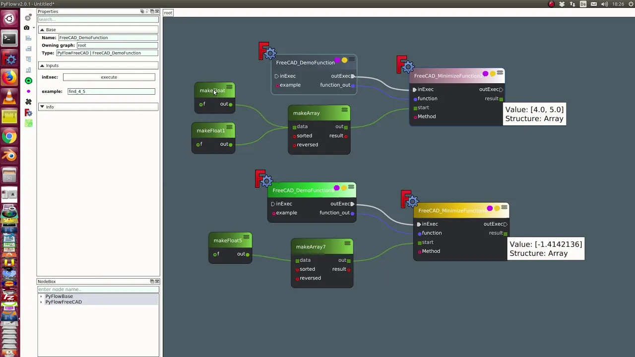Select the makeFloat1 node header
The height and width of the screenshot is (357, 635).
click(213, 130)
